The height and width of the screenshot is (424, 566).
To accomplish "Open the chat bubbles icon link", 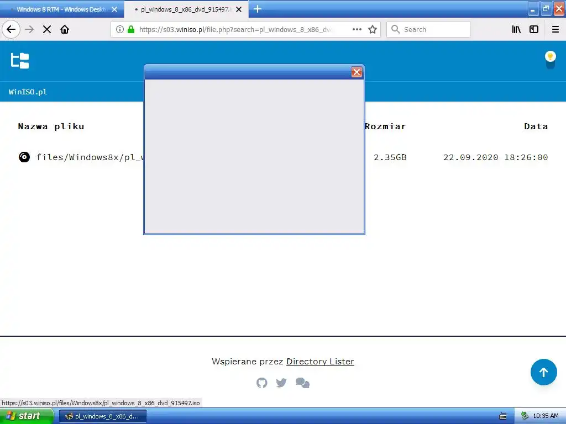I will [302, 383].
